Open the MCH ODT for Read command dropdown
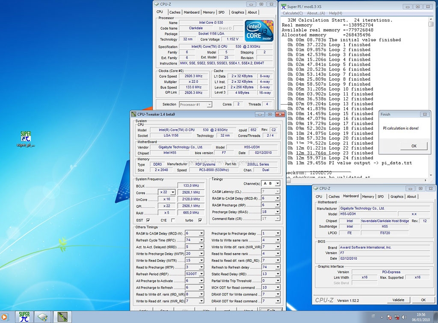Screen dimensions: 438x323 [278, 287]
